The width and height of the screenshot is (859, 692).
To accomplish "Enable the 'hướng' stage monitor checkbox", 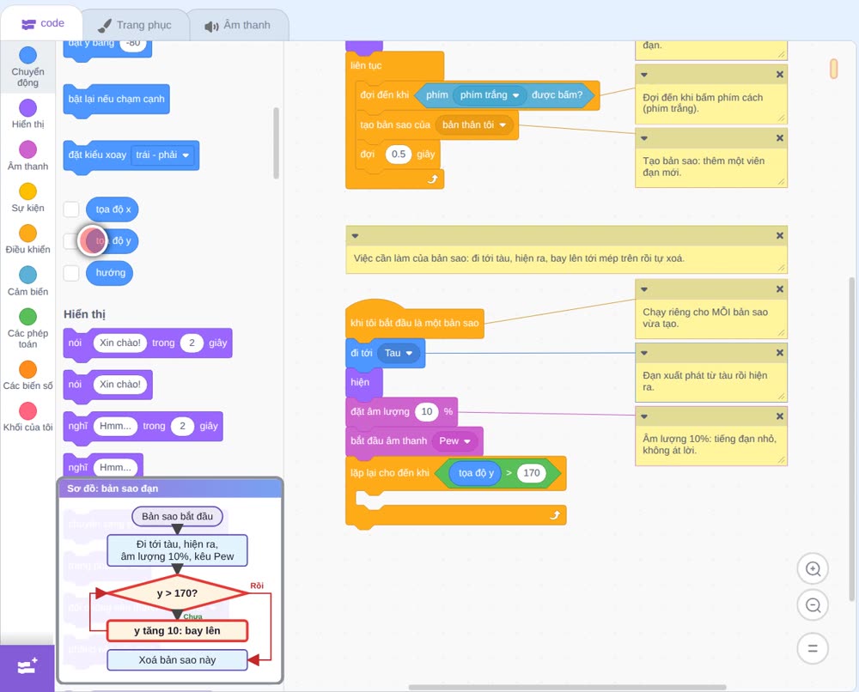I will pos(71,273).
